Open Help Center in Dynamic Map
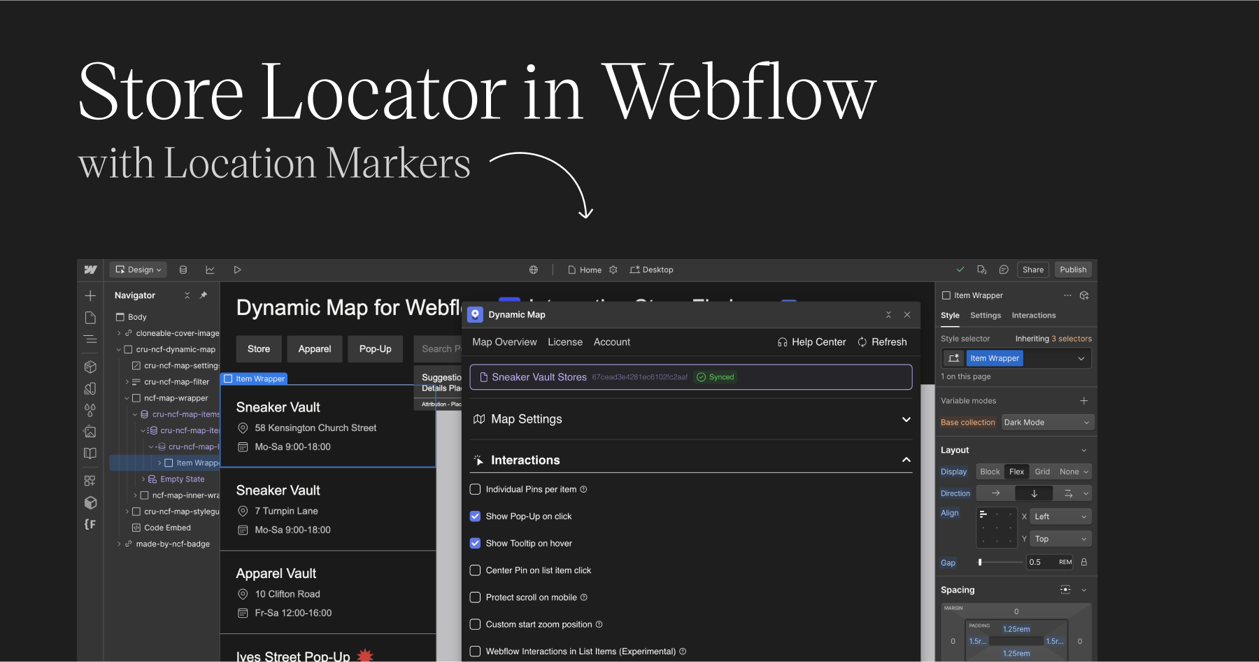The image size is (1259, 662). (x=812, y=342)
